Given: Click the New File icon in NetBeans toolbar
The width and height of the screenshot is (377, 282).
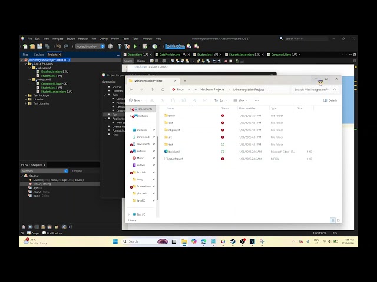Looking at the screenshot, I should [x=25, y=46].
